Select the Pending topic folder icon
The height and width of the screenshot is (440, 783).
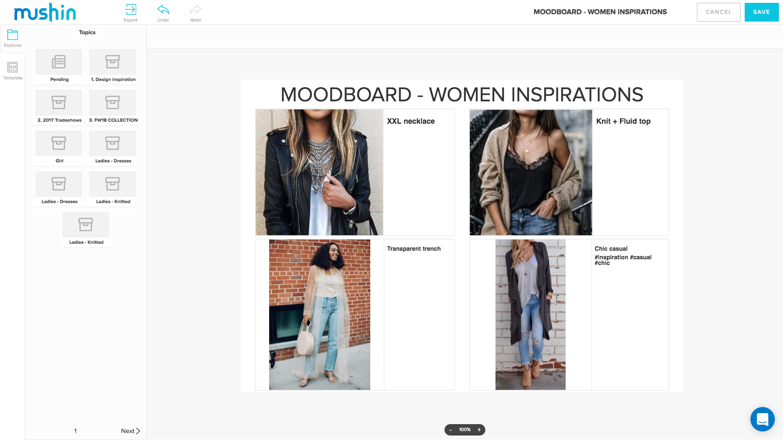pyautogui.click(x=59, y=62)
